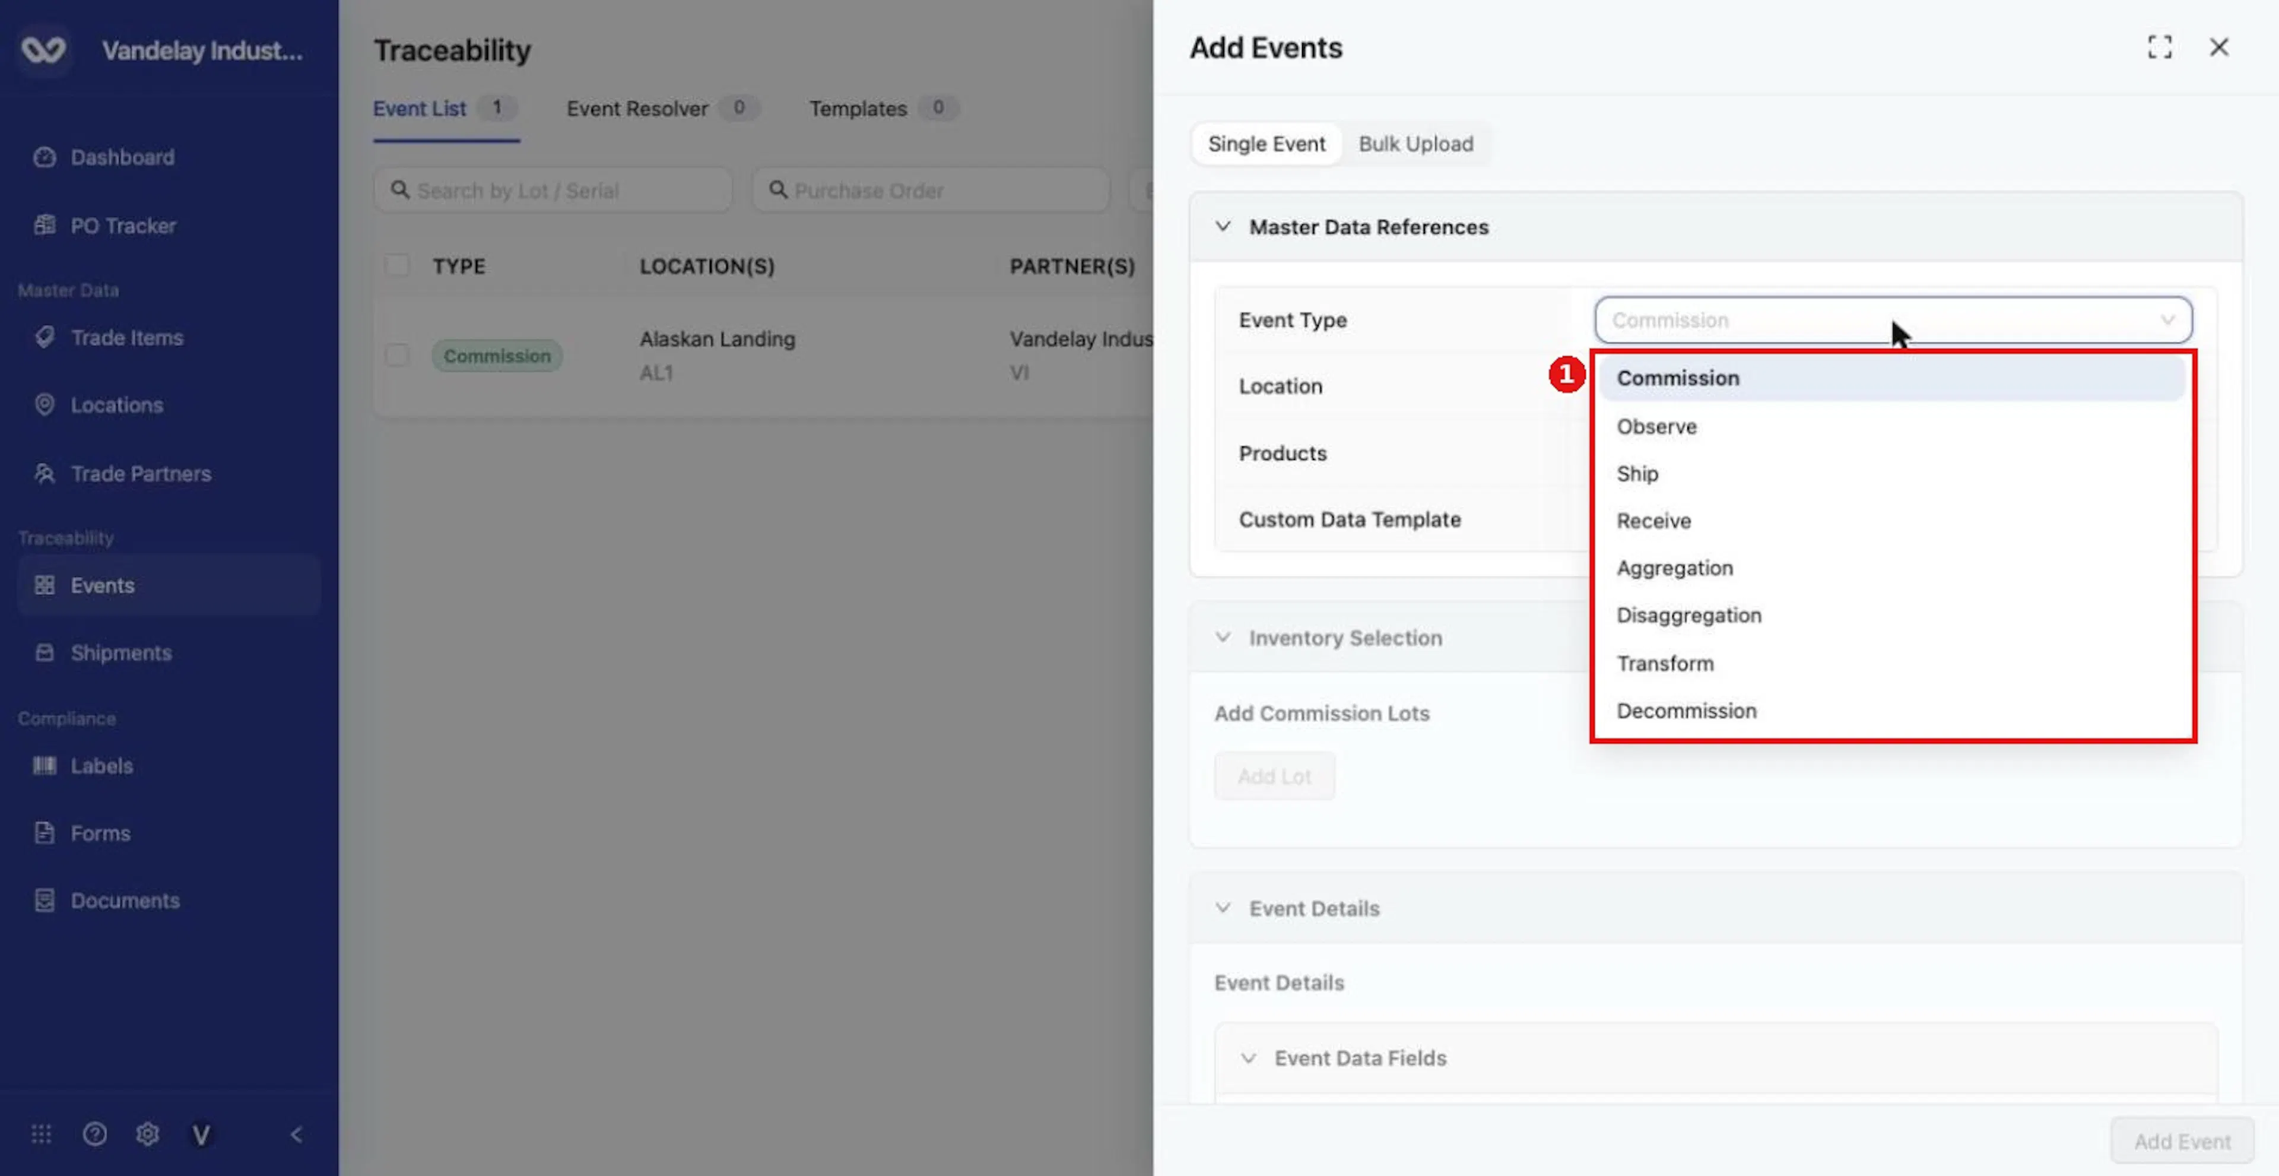Click the user avatar V icon
Viewport: 2279px width, 1176px height.
[201, 1134]
